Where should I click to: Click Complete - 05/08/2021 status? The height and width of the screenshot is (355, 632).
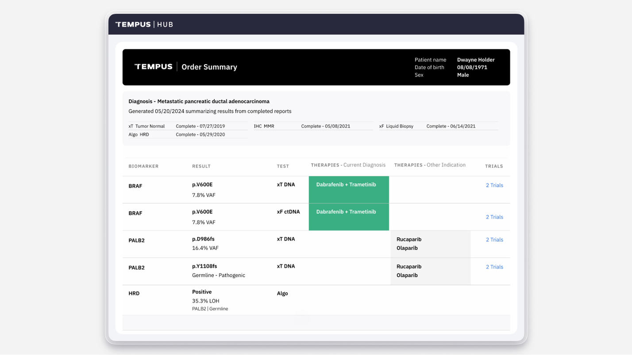click(x=326, y=126)
